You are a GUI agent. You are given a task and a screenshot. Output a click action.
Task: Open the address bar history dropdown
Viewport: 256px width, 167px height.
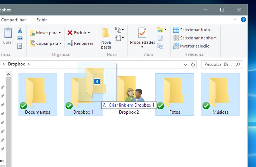[x=185, y=64]
